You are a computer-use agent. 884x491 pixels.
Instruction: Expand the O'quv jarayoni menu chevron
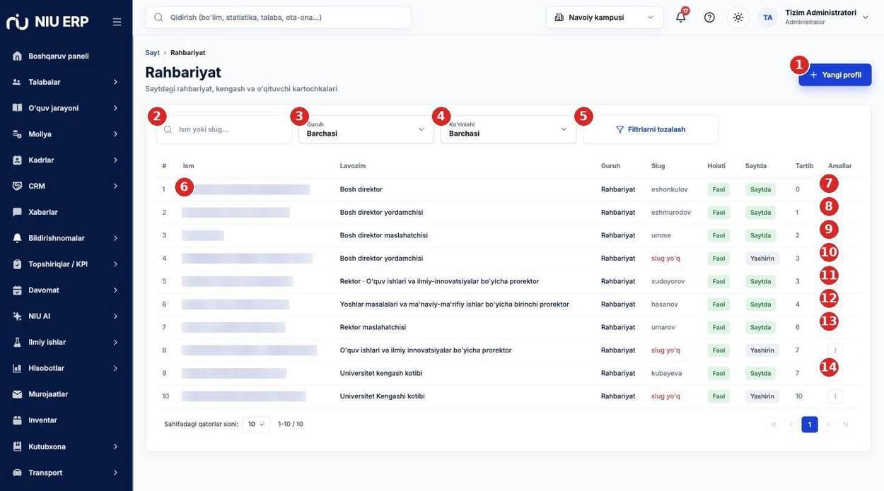pyautogui.click(x=115, y=108)
